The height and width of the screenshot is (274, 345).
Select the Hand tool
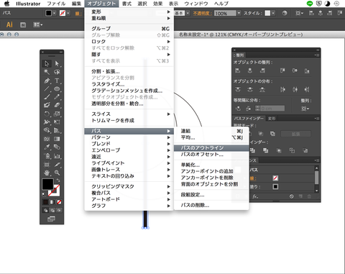point(47,173)
